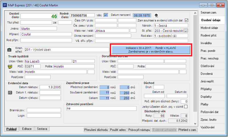Click the Datum narození value 08.09.1975

[x=142, y=15]
